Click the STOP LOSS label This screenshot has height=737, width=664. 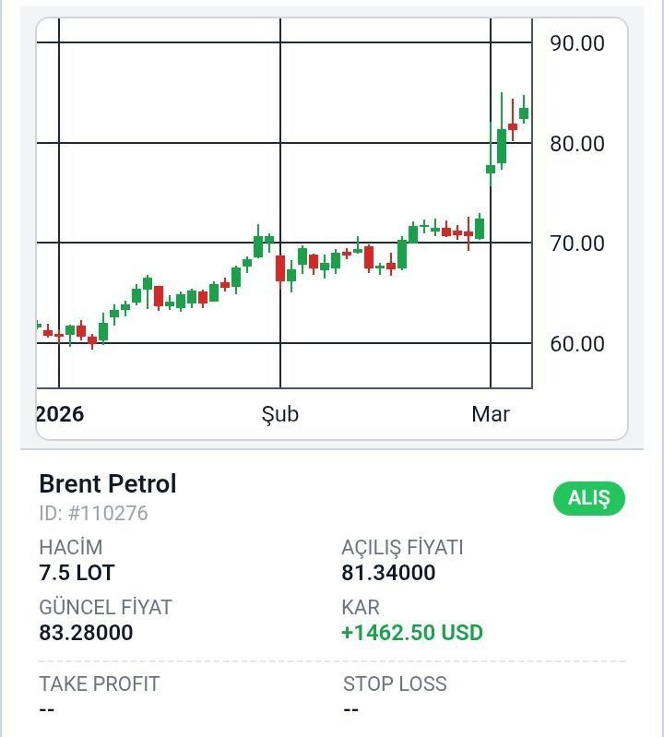coord(395,684)
